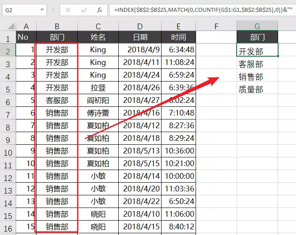The image size is (296, 235).
Task: Click 客服部 in column B row 6
Action: pos(57,100)
